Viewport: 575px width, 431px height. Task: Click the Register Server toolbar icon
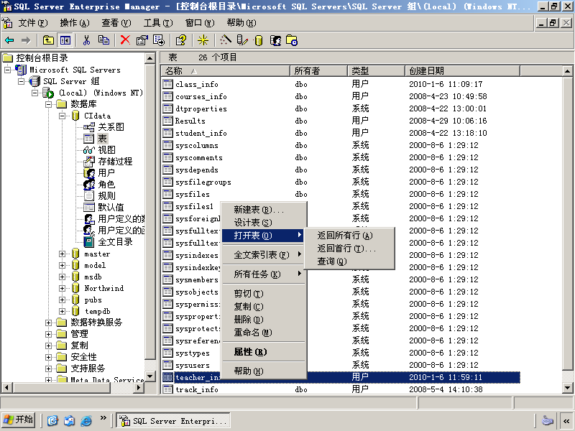pos(242,40)
